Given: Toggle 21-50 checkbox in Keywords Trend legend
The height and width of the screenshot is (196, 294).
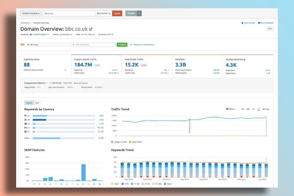Looking at the screenshot, I should point(143,184).
